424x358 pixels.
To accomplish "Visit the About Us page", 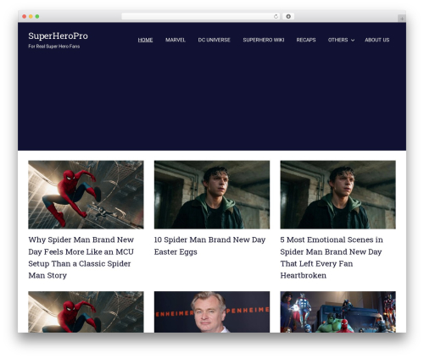I will point(377,40).
